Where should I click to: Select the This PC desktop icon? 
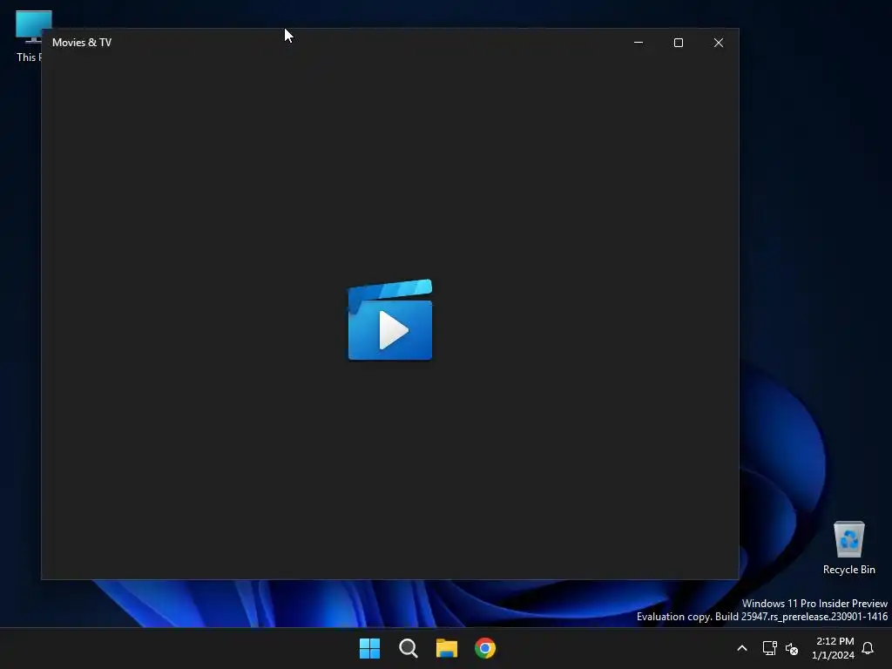click(x=29, y=36)
